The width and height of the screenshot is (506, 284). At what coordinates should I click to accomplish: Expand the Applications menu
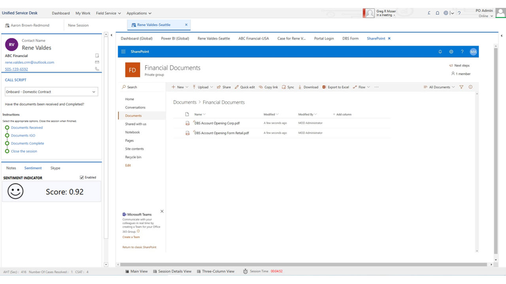pyautogui.click(x=139, y=13)
